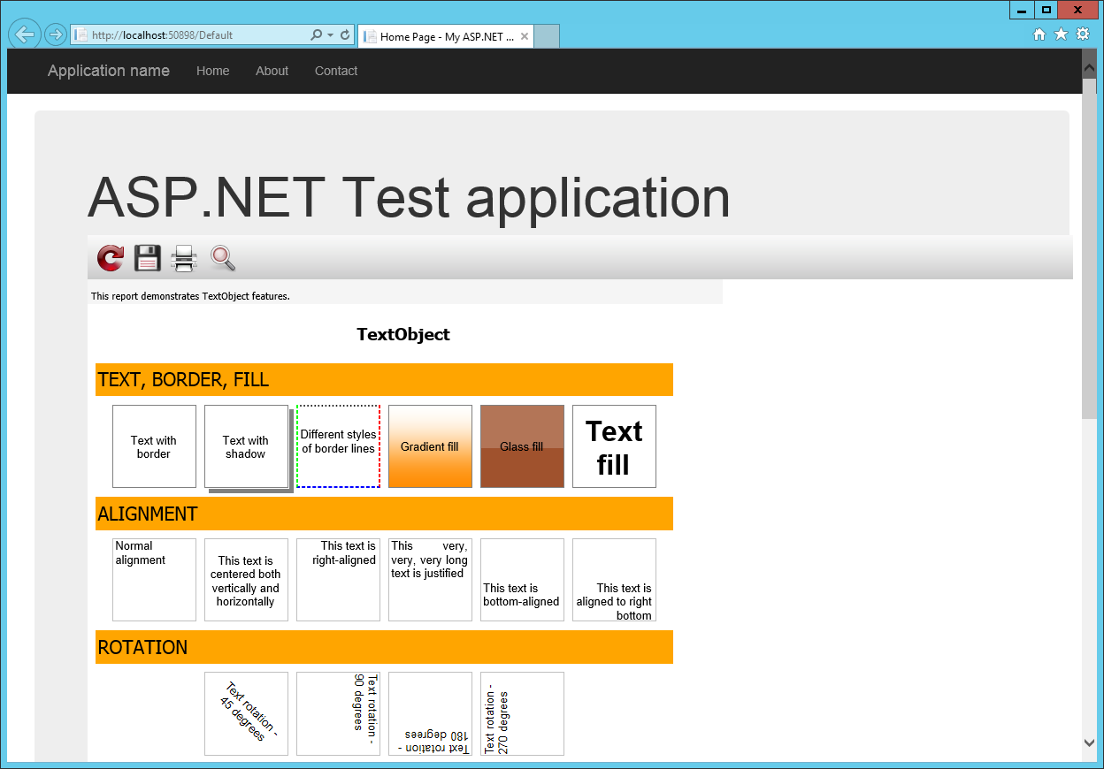Click the magnifier zoom icon

coord(222,258)
